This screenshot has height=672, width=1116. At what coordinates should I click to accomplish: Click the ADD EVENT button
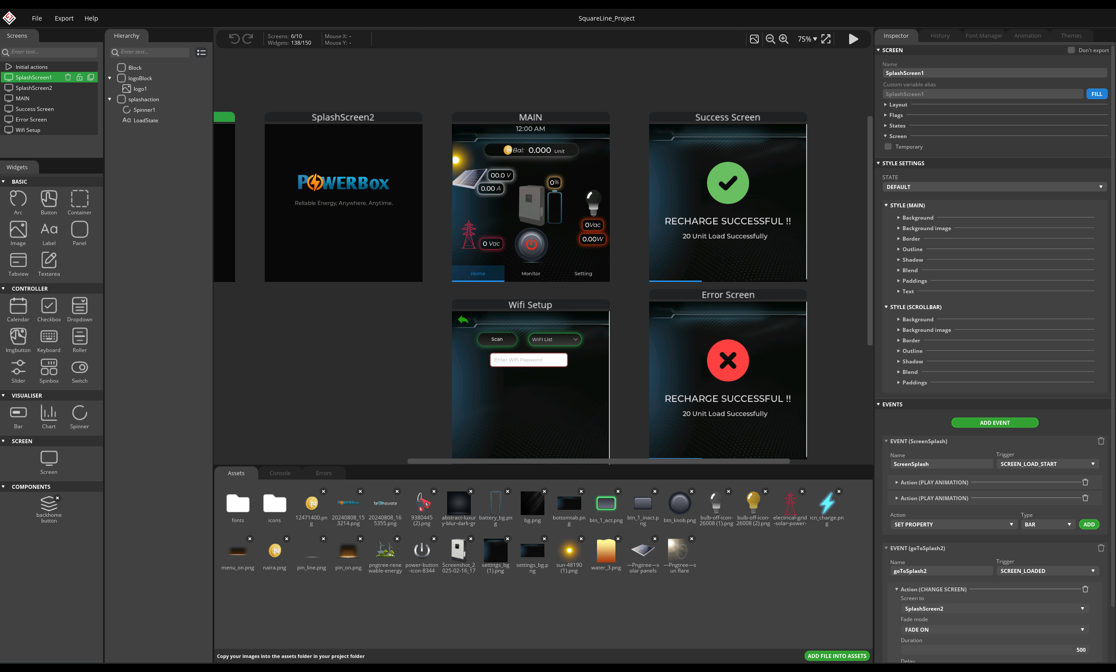994,423
